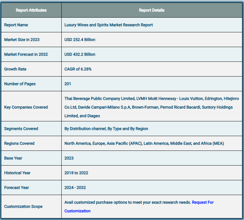The height and width of the screenshot is (220, 244).
Task: Select the 2018 to 2022 value
Action: click(76, 173)
